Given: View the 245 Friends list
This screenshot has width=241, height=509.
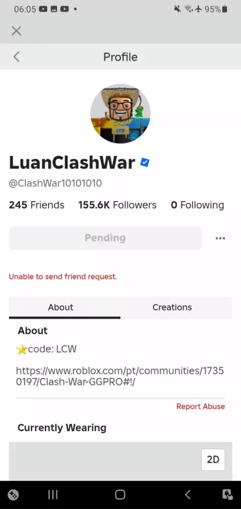Looking at the screenshot, I should pos(36,205).
